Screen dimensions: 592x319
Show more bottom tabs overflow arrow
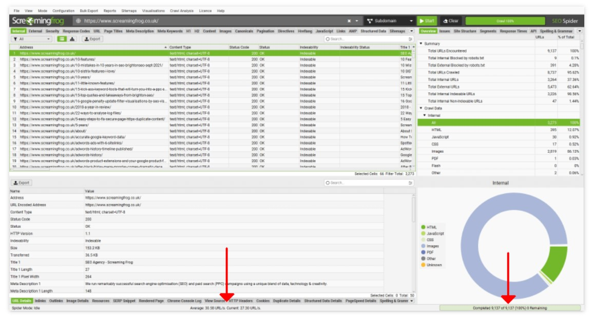tap(412, 301)
